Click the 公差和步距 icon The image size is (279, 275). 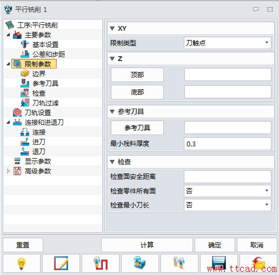25,54
